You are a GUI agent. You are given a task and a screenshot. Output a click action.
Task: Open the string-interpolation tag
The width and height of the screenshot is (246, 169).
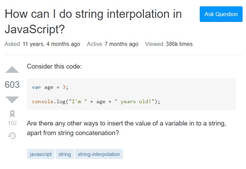point(99,154)
